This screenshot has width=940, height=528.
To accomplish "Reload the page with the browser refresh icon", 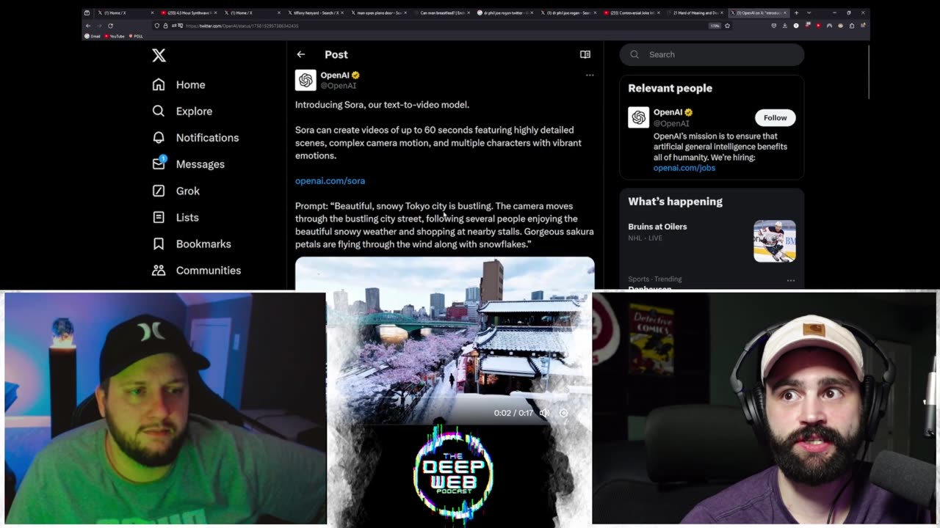I will click(110, 26).
